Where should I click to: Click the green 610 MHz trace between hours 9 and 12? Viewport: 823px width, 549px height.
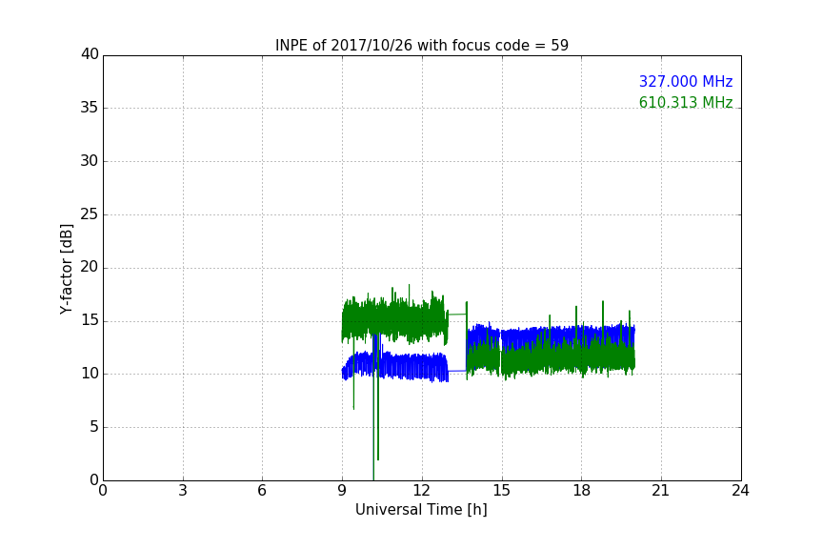[394, 319]
